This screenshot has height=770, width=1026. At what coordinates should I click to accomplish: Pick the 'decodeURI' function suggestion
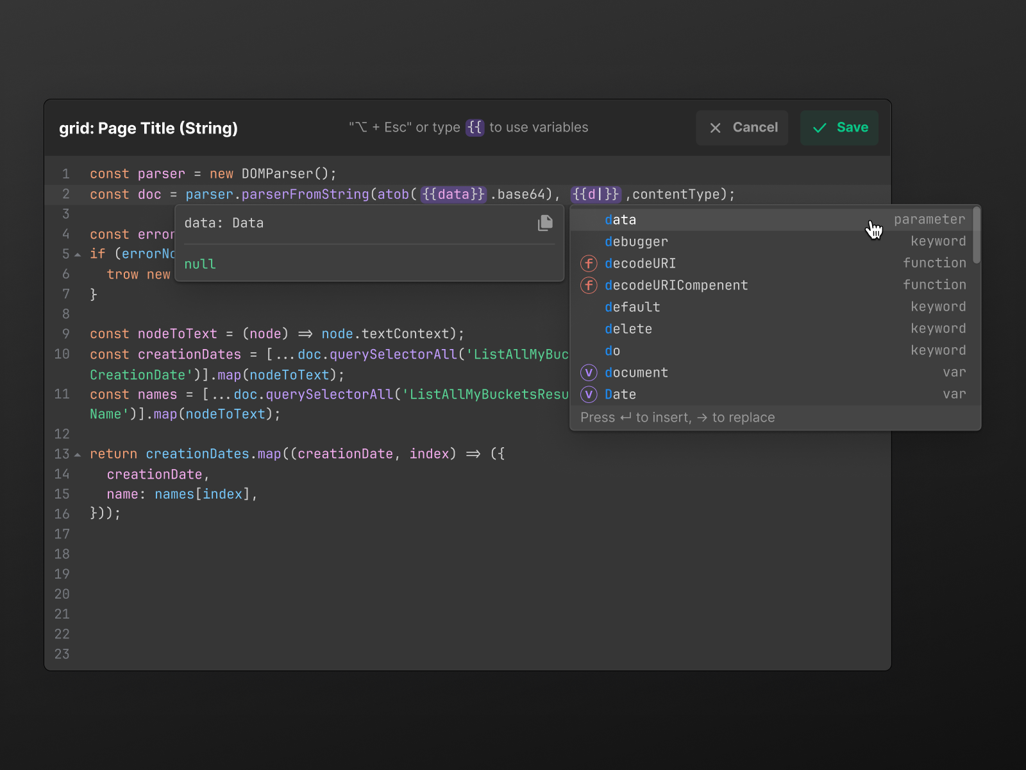tap(771, 264)
